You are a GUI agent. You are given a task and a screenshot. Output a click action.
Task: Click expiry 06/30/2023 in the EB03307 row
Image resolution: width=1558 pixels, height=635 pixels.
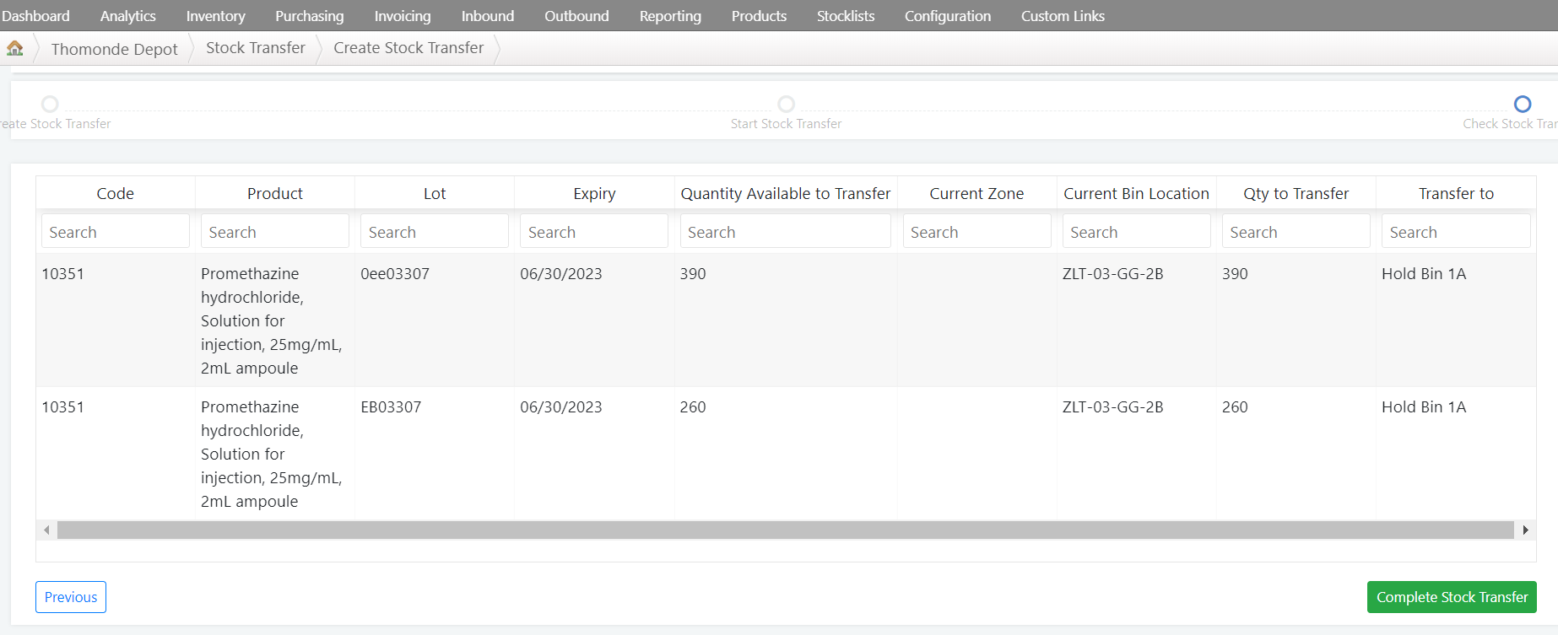(561, 406)
